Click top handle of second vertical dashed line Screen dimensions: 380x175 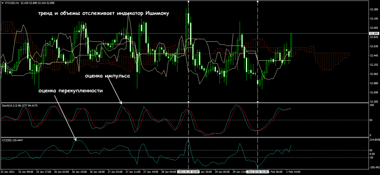coord(257,2)
